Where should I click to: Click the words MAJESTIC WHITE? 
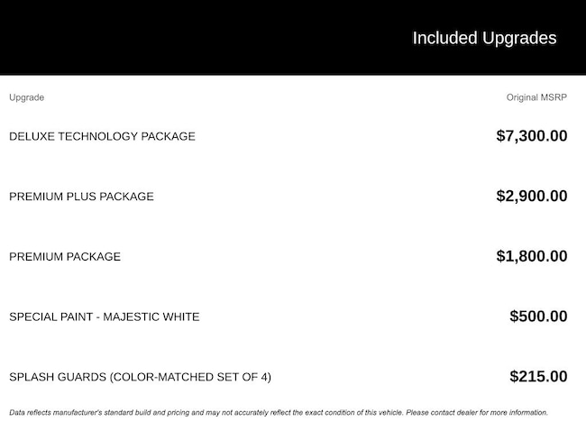click(x=154, y=316)
